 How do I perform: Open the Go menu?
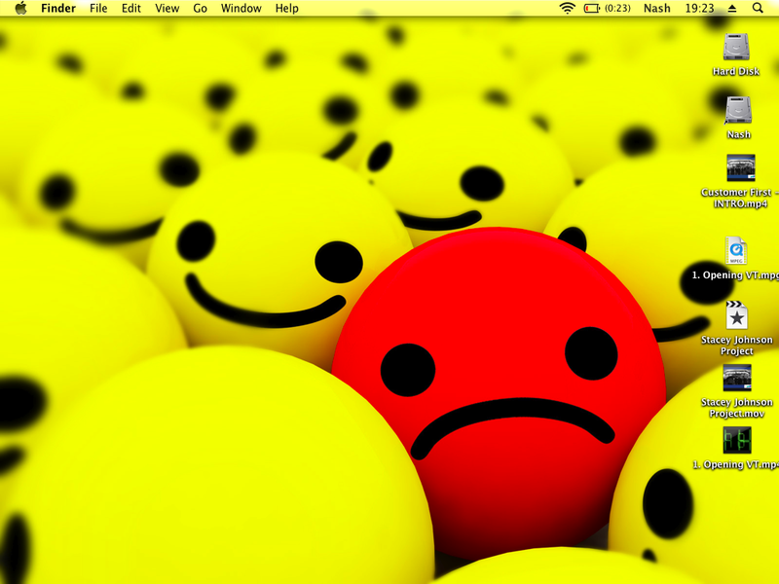[x=200, y=9]
